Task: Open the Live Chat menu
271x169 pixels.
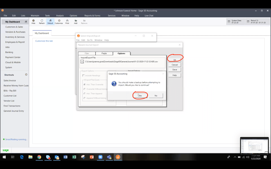Action: (x=149, y=15)
